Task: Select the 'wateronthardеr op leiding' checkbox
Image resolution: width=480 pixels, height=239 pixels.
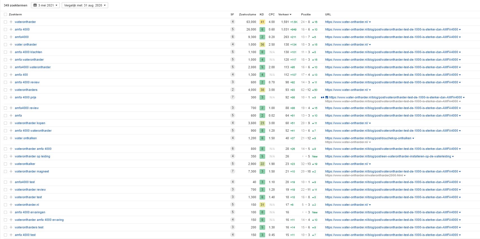Action: click(x=5, y=156)
